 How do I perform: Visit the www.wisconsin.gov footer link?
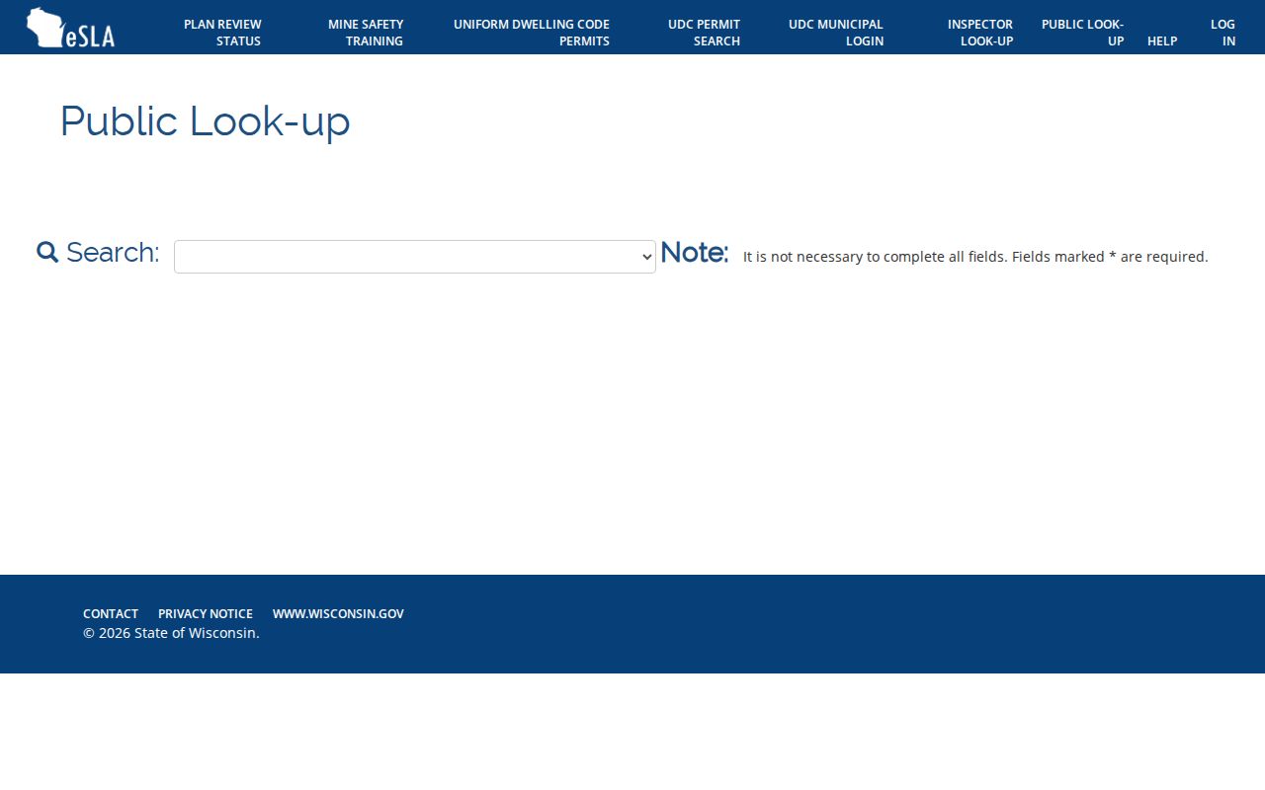tap(338, 613)
